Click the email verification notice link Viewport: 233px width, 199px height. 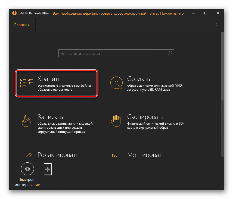[118, 13]
